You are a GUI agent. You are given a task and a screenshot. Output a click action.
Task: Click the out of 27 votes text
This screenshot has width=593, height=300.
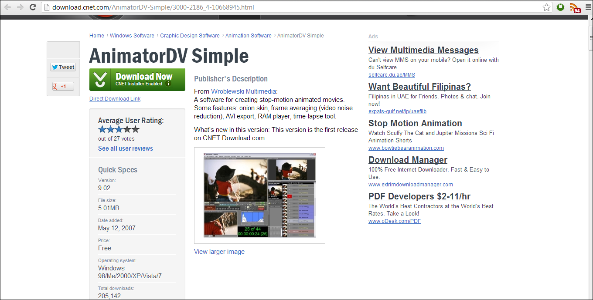point(116,139)
